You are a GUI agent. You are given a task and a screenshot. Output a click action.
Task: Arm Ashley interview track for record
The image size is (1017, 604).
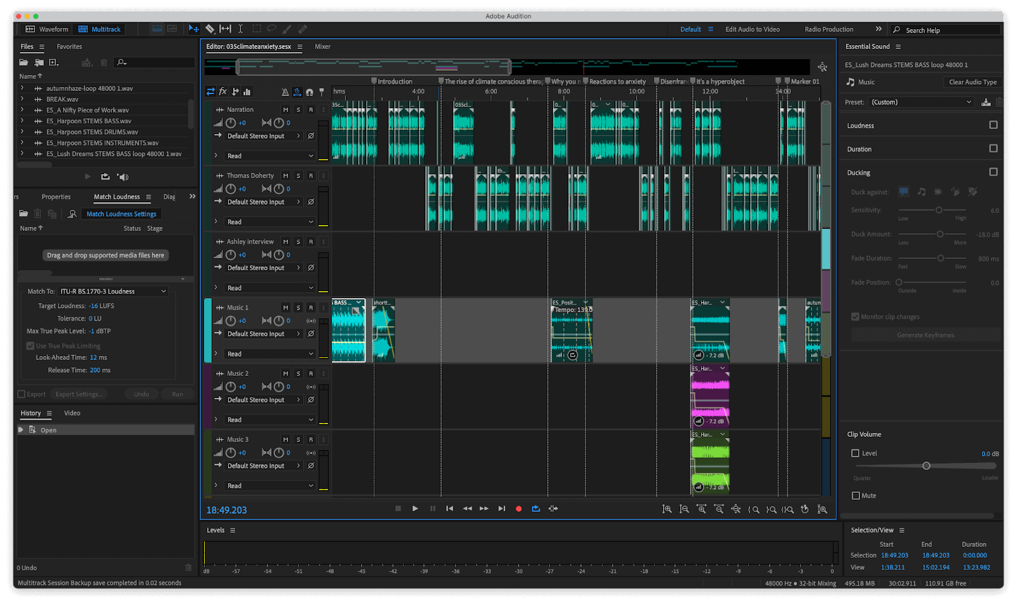(311, 242)
